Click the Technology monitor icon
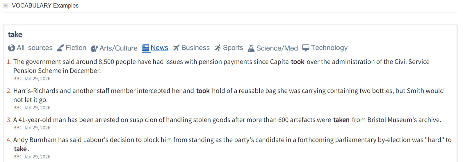The image size is (463, 162). click(306, 48)
